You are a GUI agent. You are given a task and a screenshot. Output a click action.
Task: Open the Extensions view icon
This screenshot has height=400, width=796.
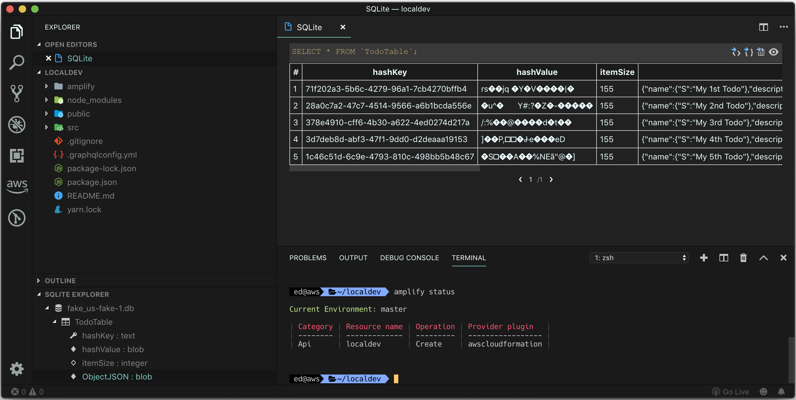[16, 156]
